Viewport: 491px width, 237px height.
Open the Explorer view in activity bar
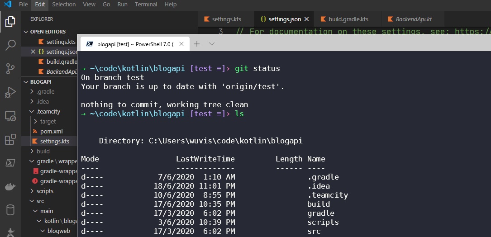(x=10, y=22)
